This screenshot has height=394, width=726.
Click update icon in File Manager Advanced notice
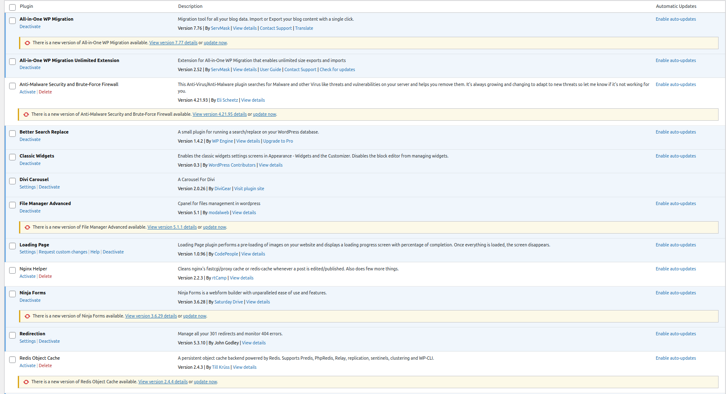click(27, 227)
